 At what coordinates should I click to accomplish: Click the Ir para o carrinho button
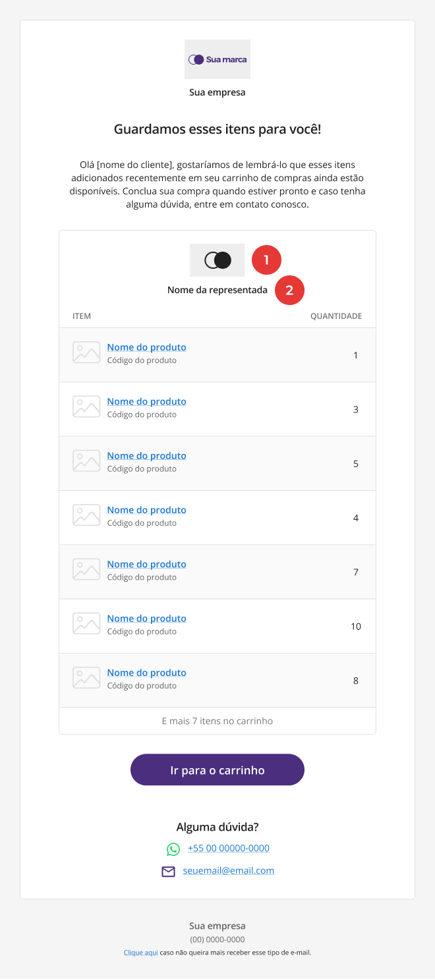click(x=217, y=769)
